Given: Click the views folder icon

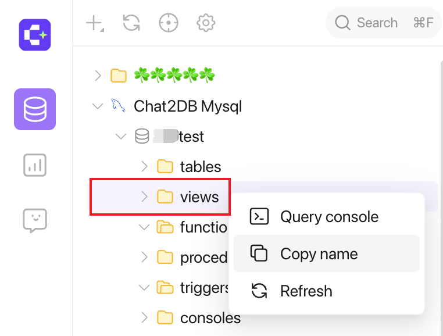Looking at the screenshot, I should pyautogui.click(x=165, y=196).
